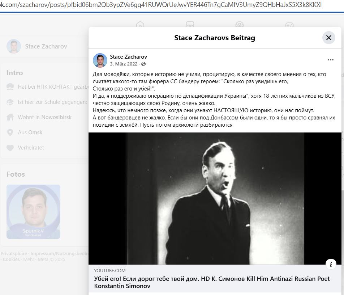The width and height of the screenshot is (344, 295).
Task: Click the briefcase work icon in Intro
Action: (x=10, y=87)
